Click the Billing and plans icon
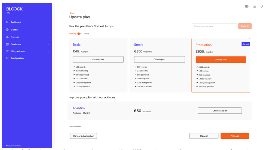267x150 pixels. point(7,51)
